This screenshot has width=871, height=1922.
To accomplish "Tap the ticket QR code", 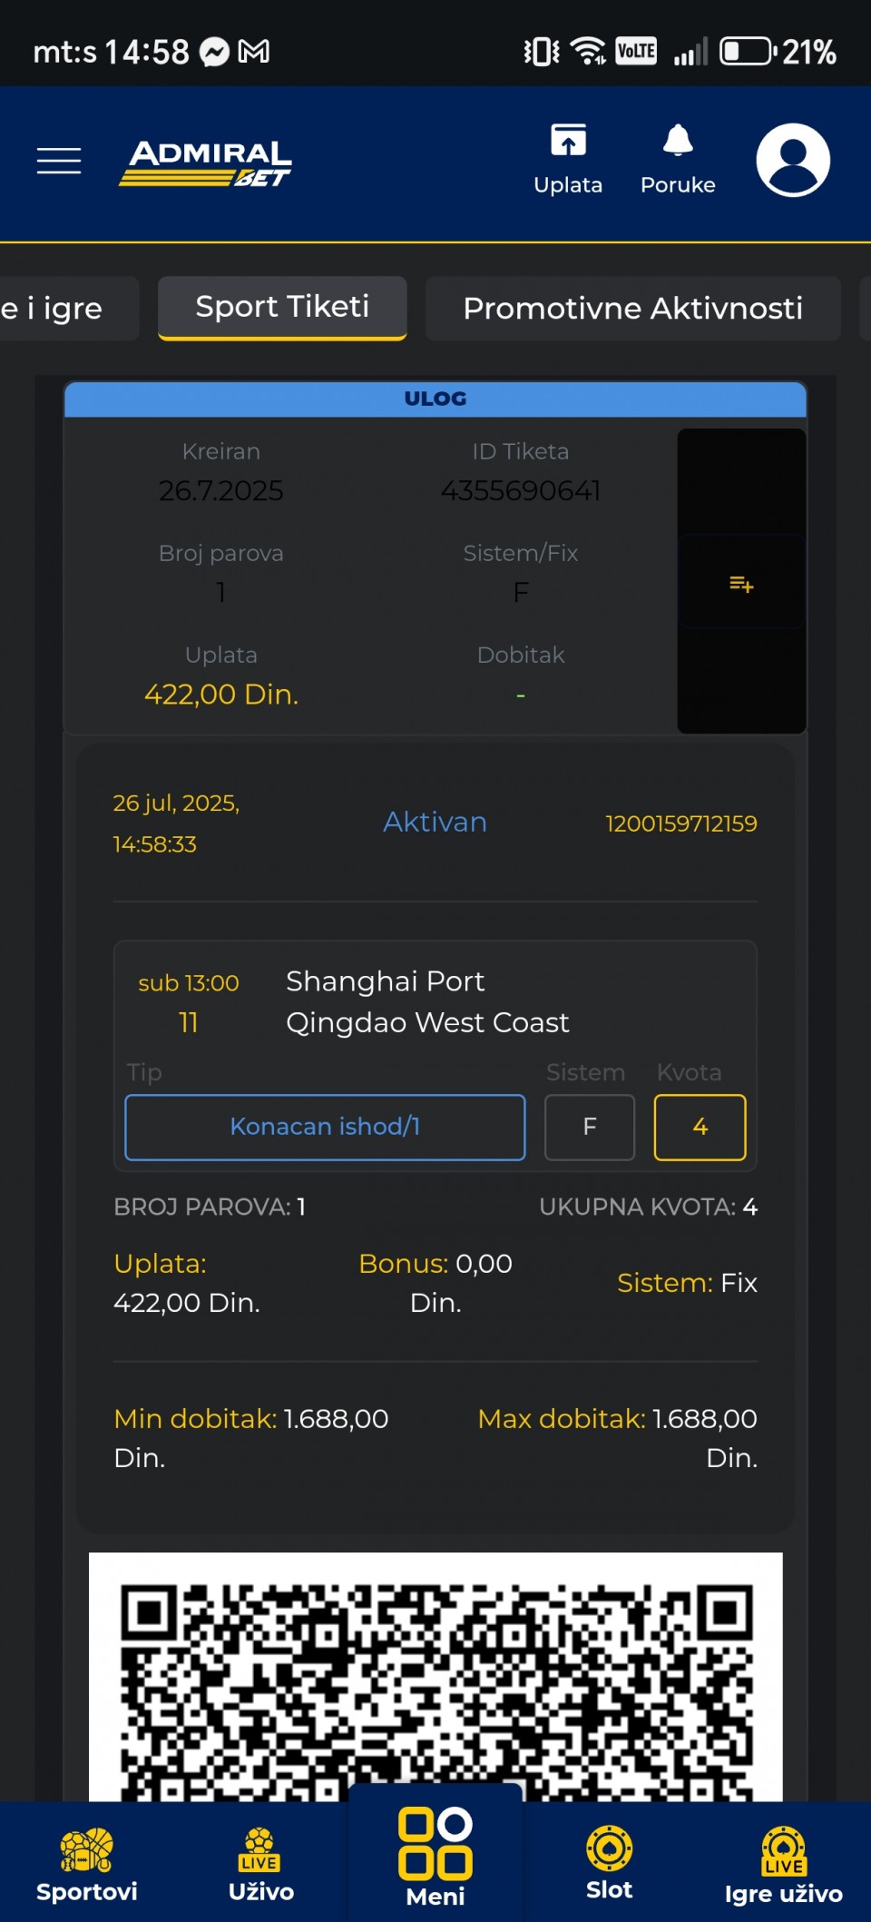I will click(x=435, y=1678).
